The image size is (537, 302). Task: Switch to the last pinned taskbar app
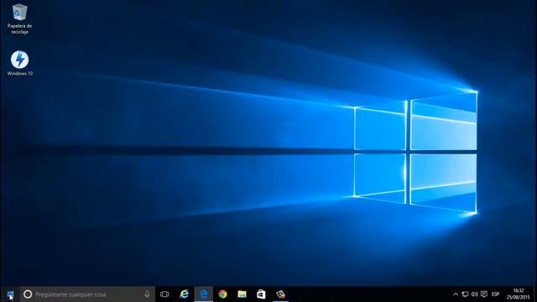(280, 294)
